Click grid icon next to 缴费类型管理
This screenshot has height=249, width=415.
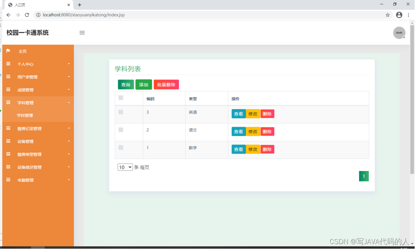click(x=8, y=154)
